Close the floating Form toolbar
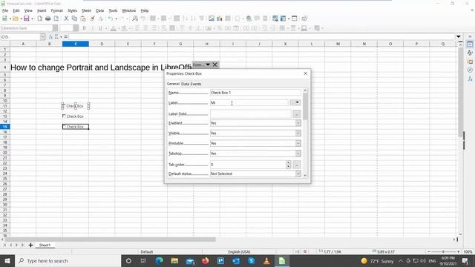Screen dimensions: 475x267 pyautogui.click(x=214, y=65)
